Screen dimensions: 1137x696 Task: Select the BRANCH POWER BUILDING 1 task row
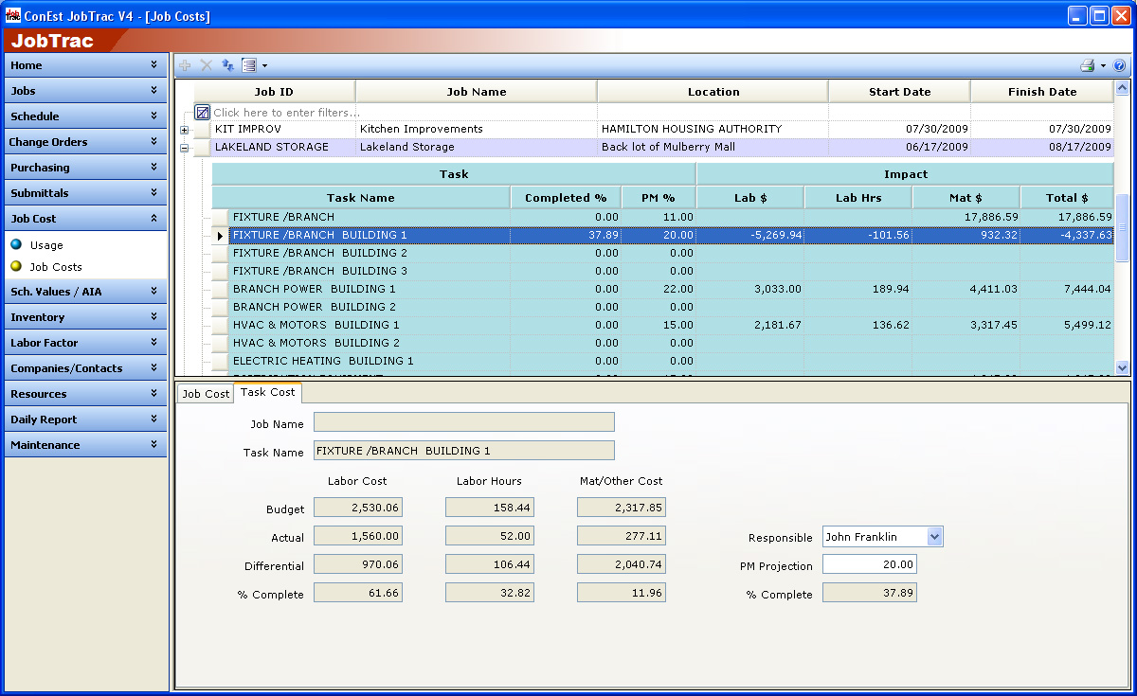[x=662, y=289]
